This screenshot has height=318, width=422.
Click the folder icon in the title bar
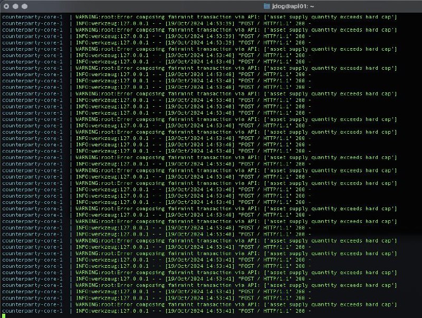266,6
